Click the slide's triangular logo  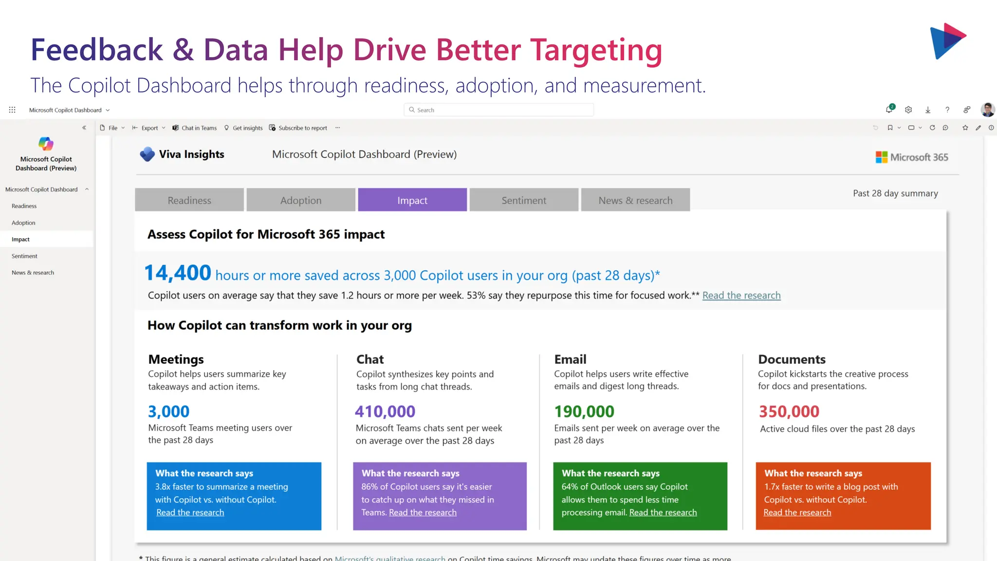(947, 41)
